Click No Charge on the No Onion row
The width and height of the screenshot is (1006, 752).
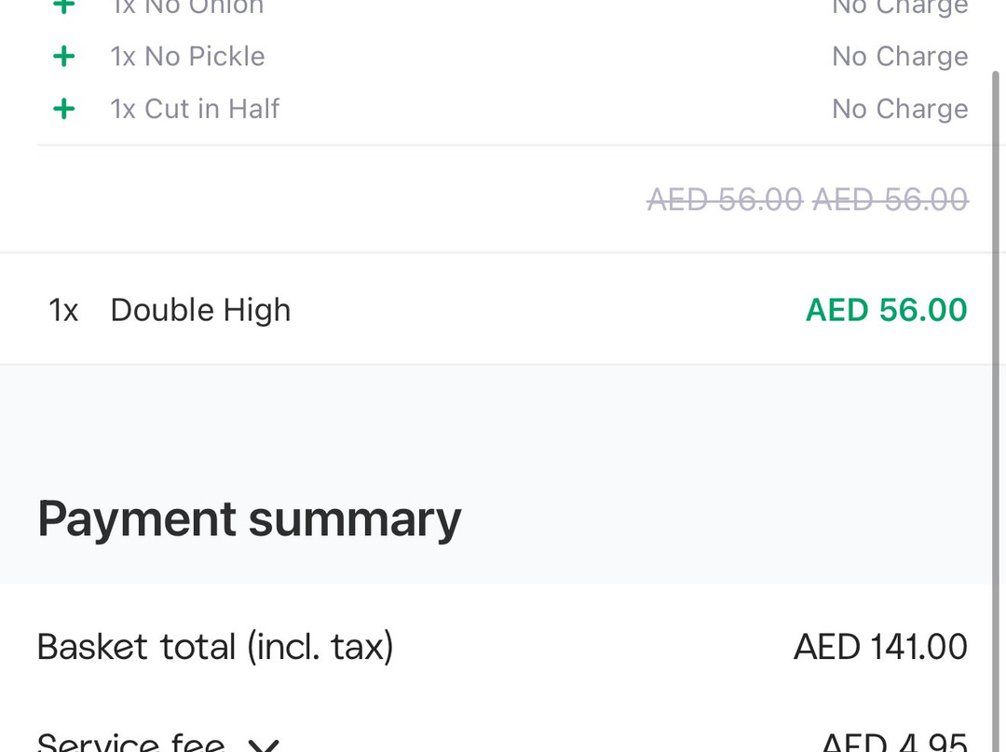click(x=899, y=7)
